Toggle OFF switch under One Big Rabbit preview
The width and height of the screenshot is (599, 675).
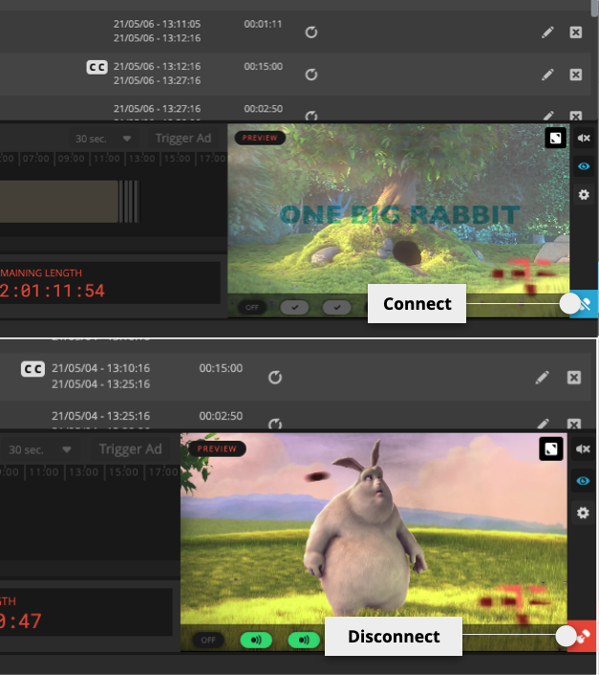[252, 307]
